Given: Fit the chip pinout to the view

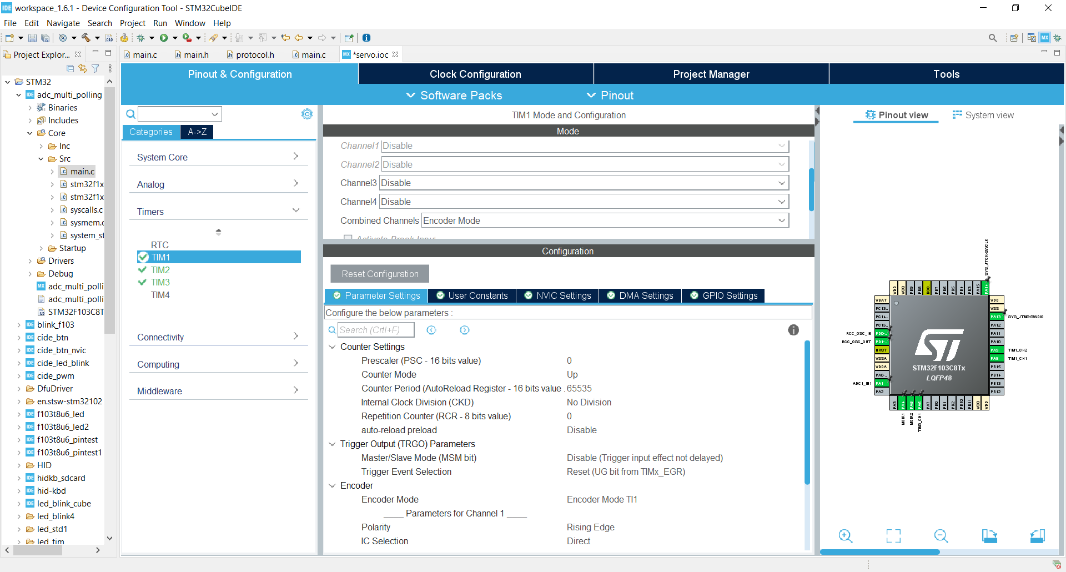Looking at the screenshot, I should pyautogui.click(x=893, y=536).
